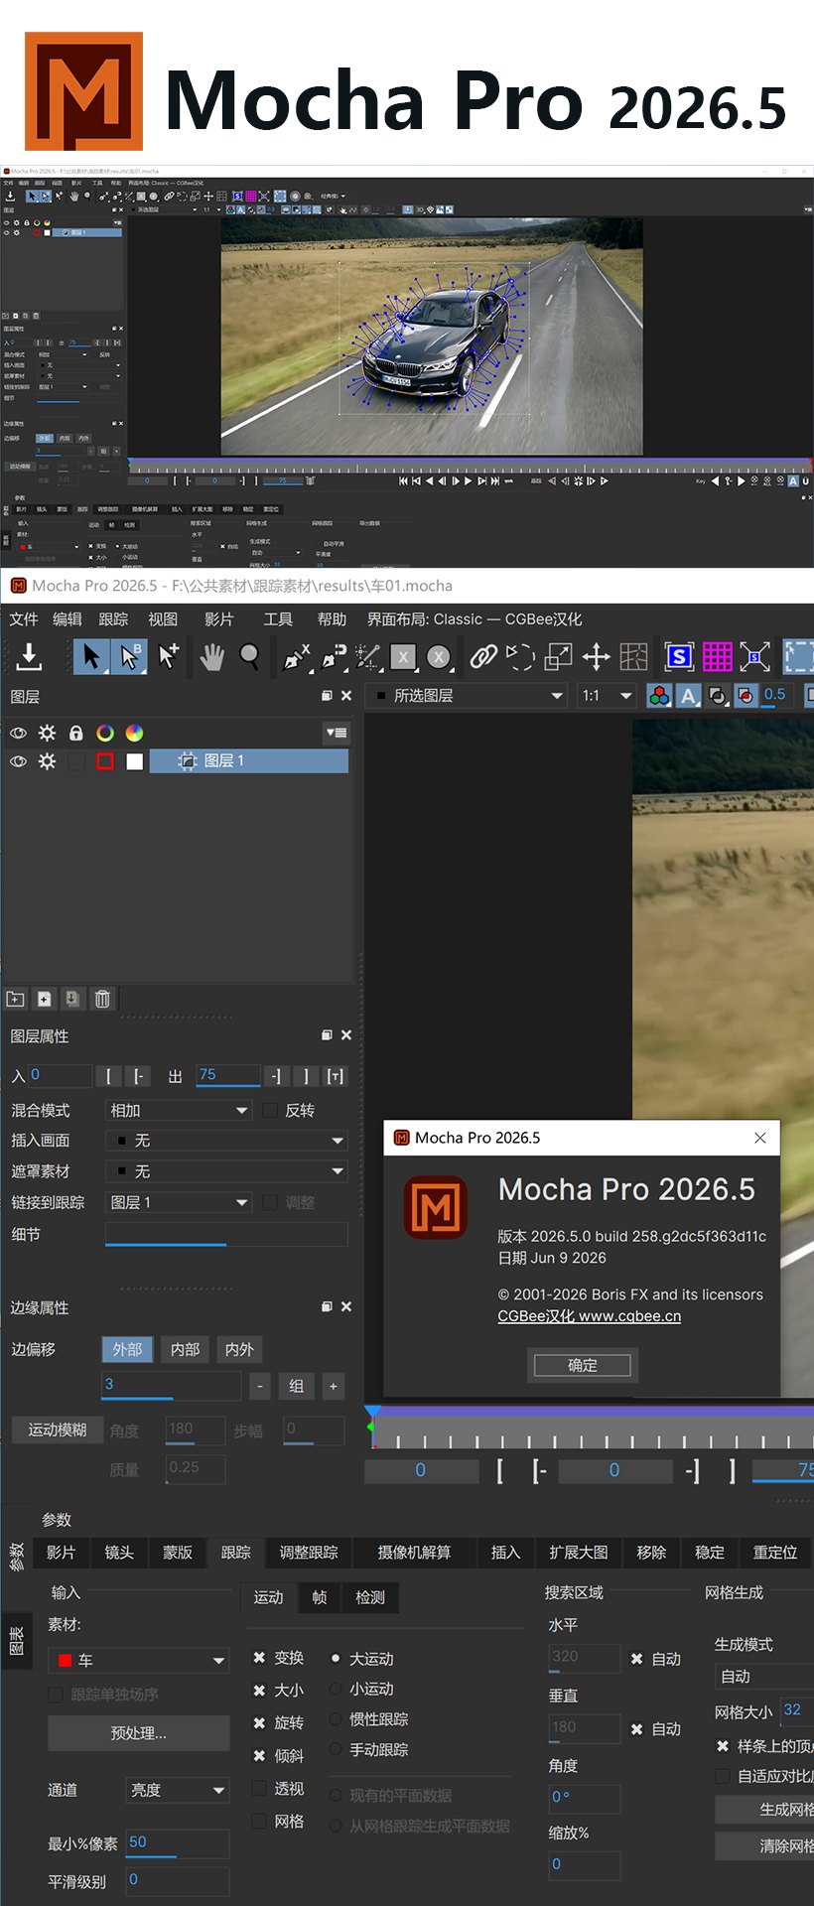Open the 链接到跟踪 图层 1 dropdown
Image resolution: width=814 pixels, height=1906 pixels.
coord(179,1203)
